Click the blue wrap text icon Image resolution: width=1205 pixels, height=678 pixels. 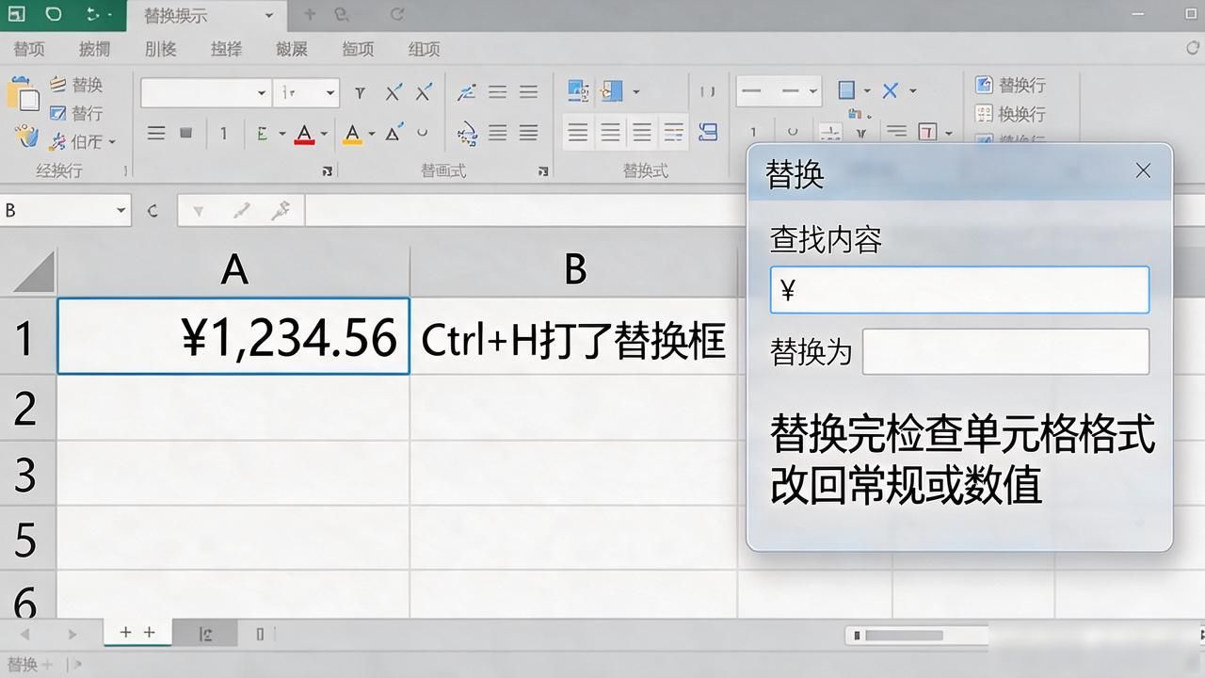pos(709,132)
